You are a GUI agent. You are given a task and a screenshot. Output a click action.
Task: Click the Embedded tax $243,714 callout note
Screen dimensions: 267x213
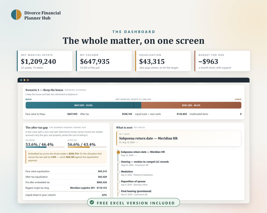pos(66,157)
